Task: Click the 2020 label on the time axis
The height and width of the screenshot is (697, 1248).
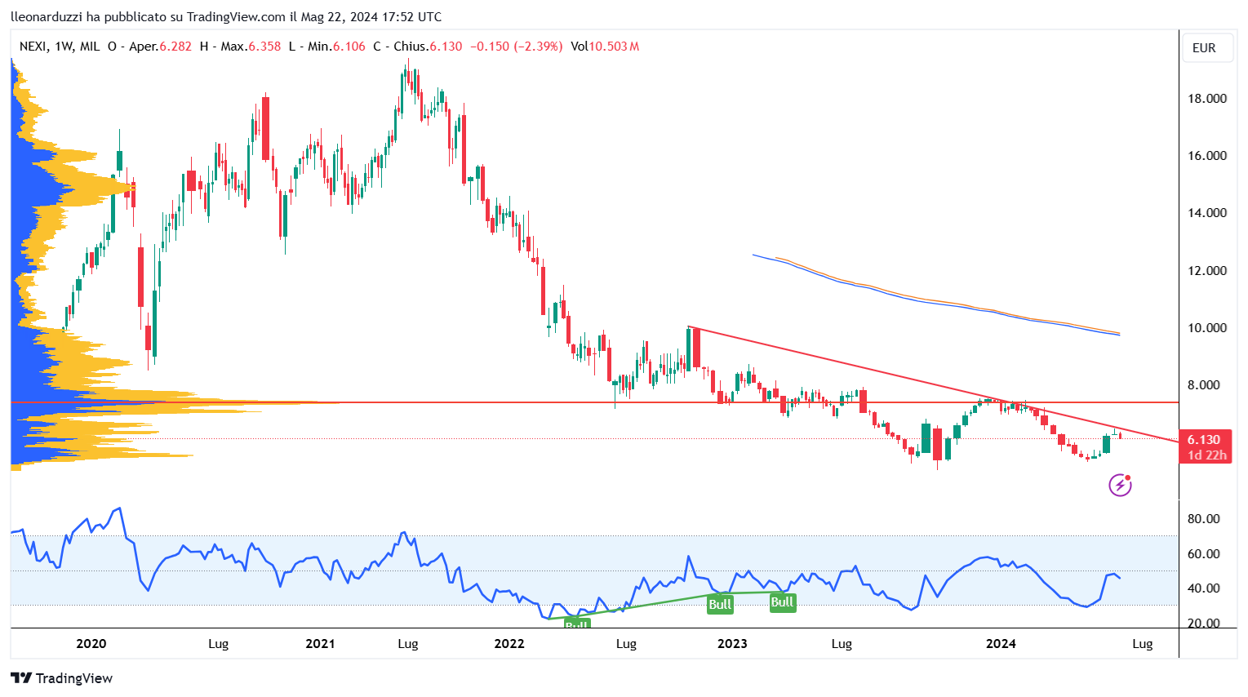Action: pos(91,644)
